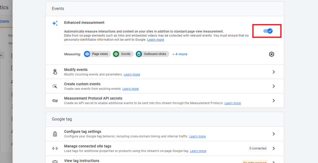Toggle the Enhanced measurement switch

(268, 31)
